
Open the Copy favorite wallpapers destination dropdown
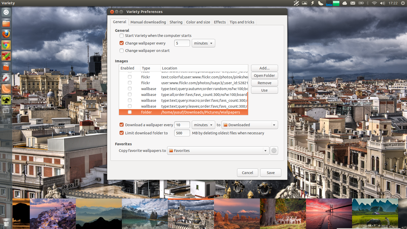(265, 150)
